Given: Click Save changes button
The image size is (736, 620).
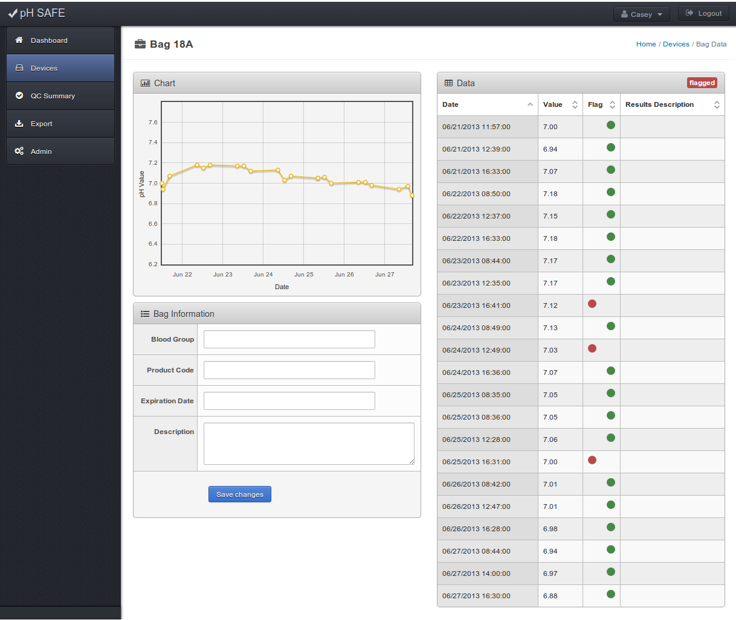Looking at the screenshot, I should (x=240, y=494).
